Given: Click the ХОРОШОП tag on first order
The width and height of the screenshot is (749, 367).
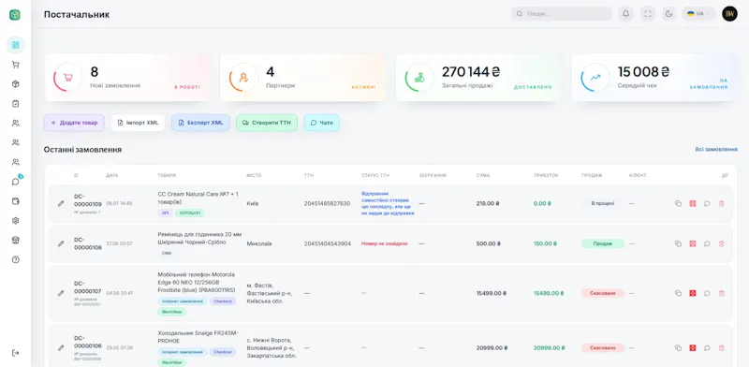Looking at the screenshot, I should click(190, 213).
